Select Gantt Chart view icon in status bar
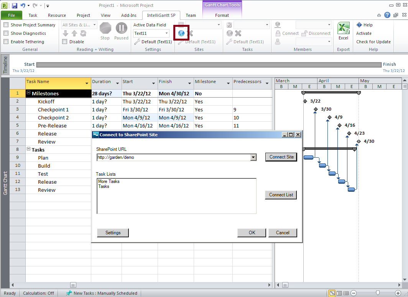Viewport: 408px width, 297px height. (332, 293)
